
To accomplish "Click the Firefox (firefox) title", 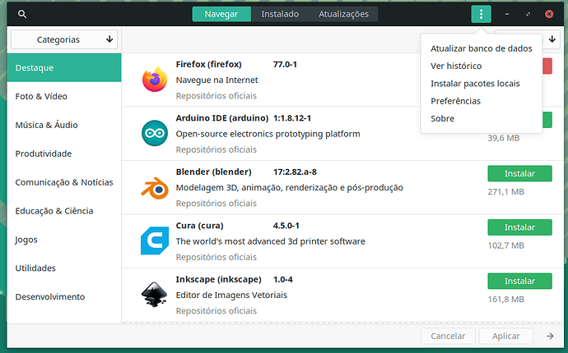I will (x=208, y=64).
